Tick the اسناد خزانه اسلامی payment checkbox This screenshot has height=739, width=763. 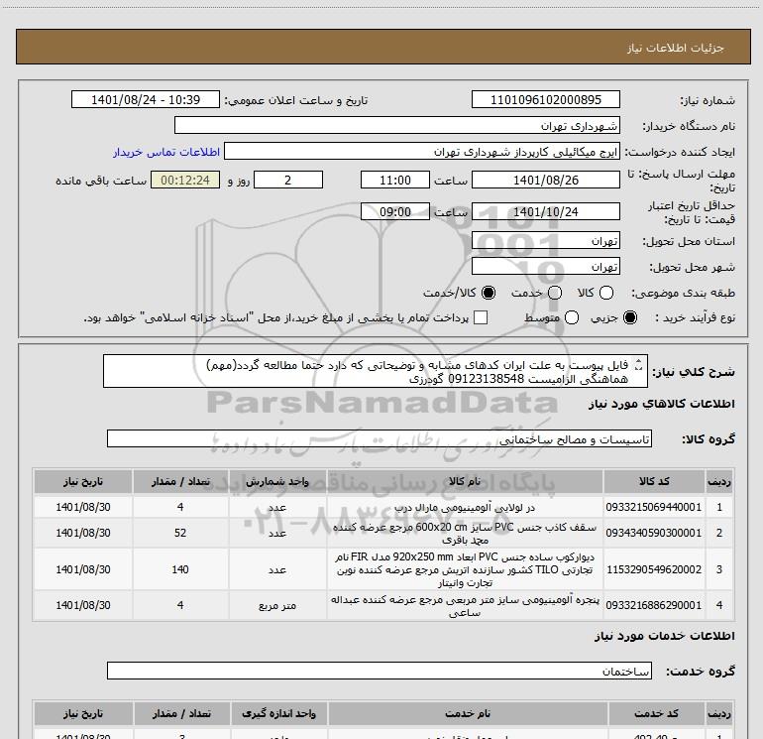481,317
